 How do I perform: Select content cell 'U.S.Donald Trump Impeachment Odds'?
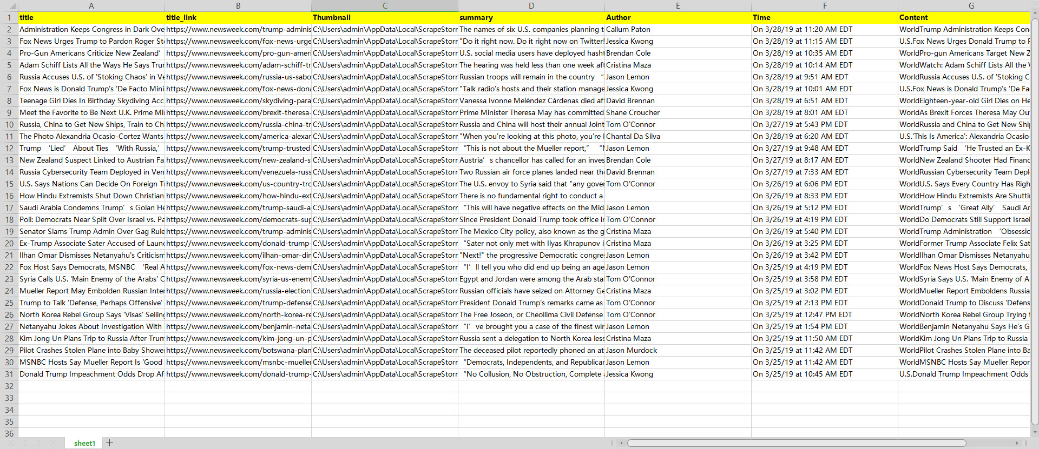(x=964, y=374)
